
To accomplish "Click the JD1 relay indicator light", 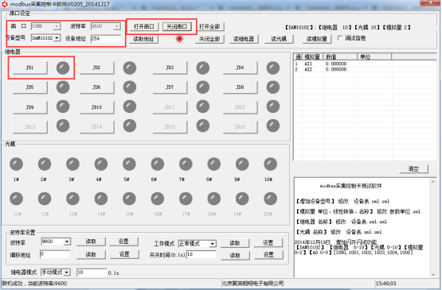I will [x=63, y=68].
